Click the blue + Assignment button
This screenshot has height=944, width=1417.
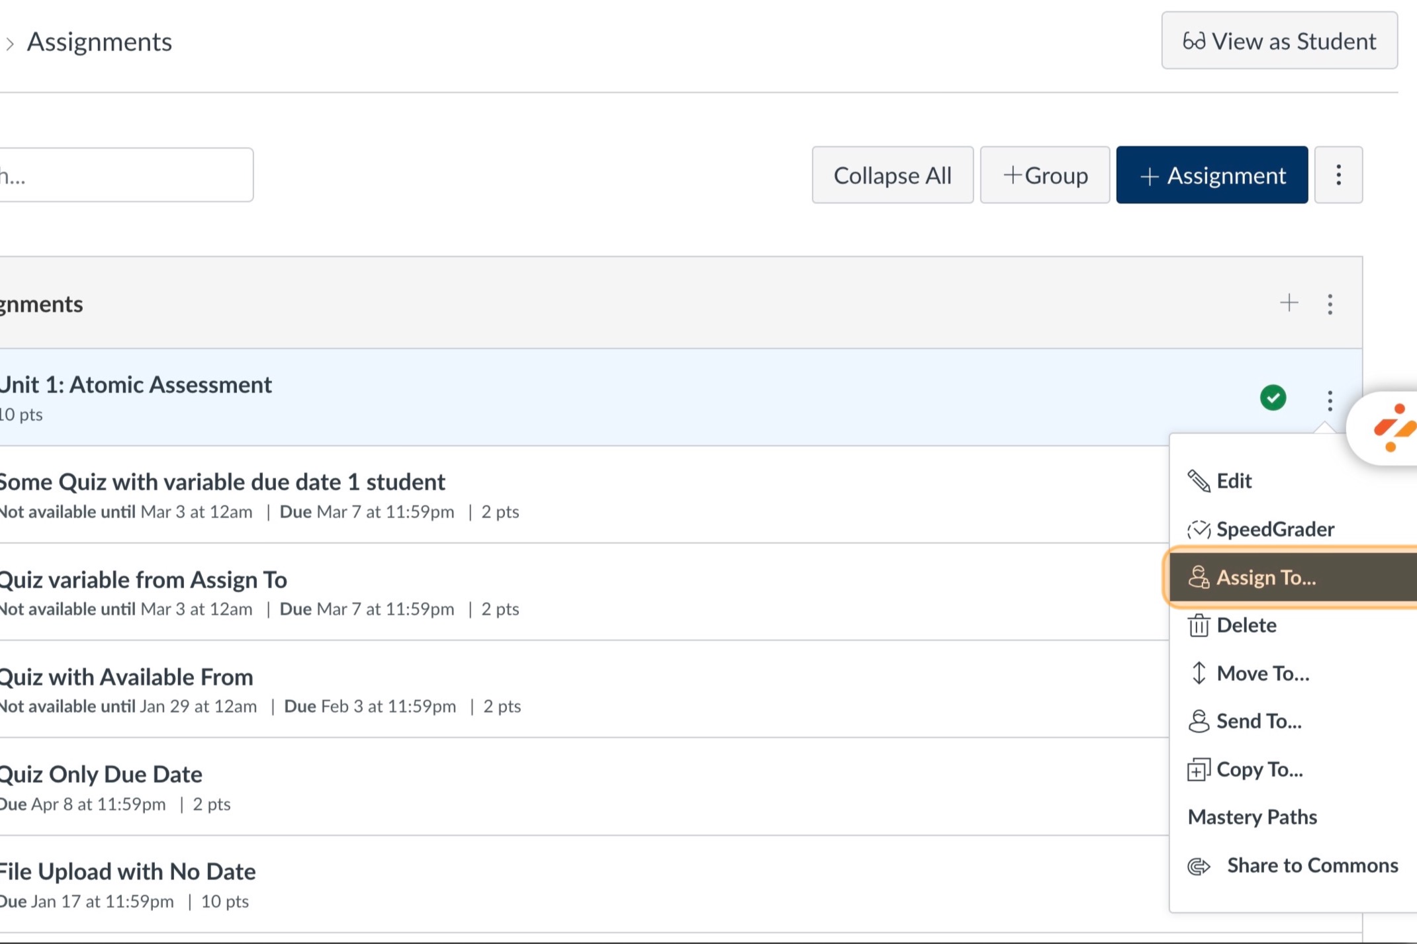tap(1211, 175)
